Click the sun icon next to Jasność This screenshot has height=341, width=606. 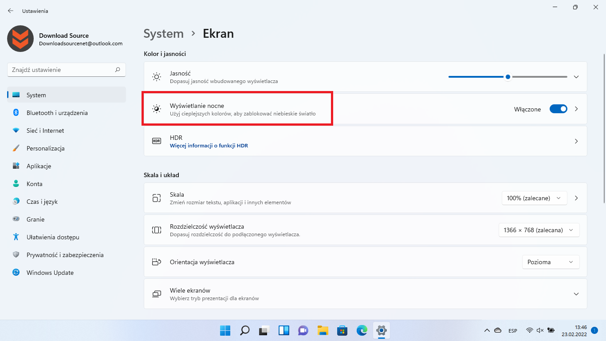tap(157, 77)
